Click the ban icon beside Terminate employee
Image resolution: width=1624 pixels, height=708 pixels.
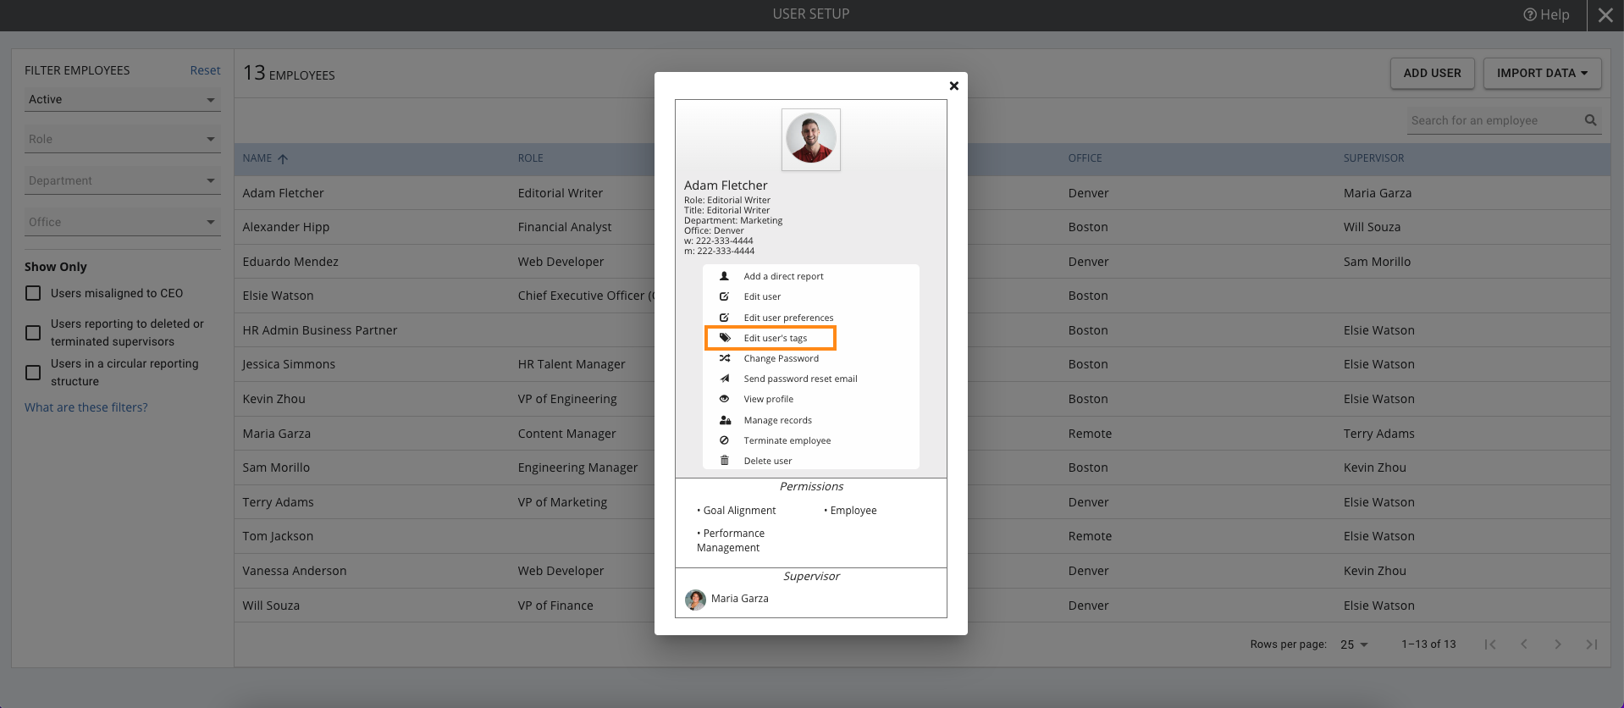coord(724,440)
